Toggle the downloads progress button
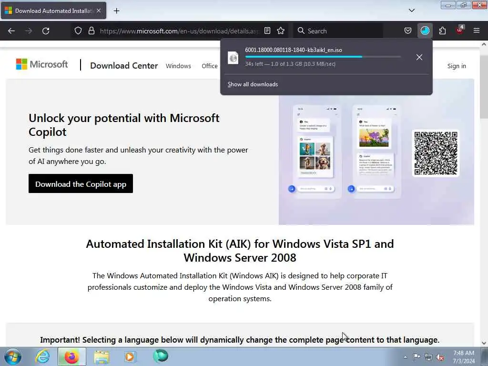The width and height of the screenshot is (488, 366). point(425,31)
